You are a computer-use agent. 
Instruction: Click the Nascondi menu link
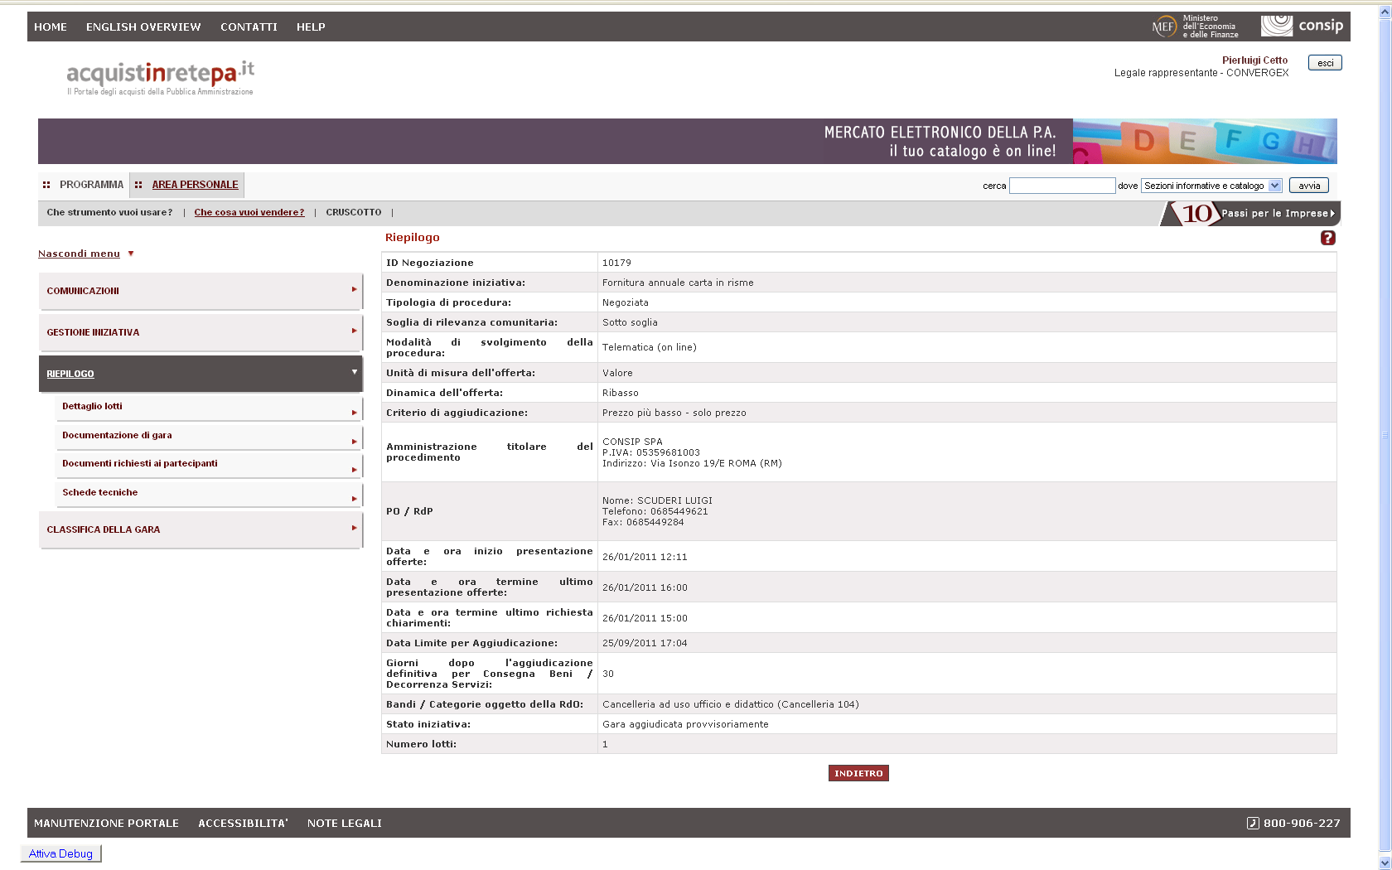pos(79,254)
